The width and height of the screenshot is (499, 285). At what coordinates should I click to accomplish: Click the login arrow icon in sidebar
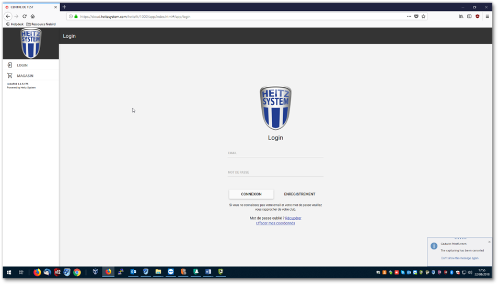(10, 65)
